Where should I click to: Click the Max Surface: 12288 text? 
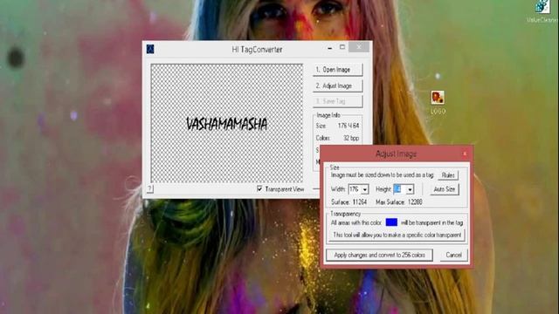[x=399, y=202]
